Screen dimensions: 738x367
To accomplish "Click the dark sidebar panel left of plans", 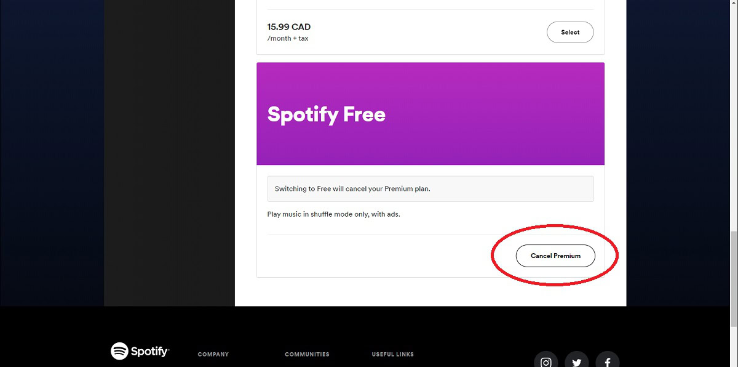I will click(169, 154).
